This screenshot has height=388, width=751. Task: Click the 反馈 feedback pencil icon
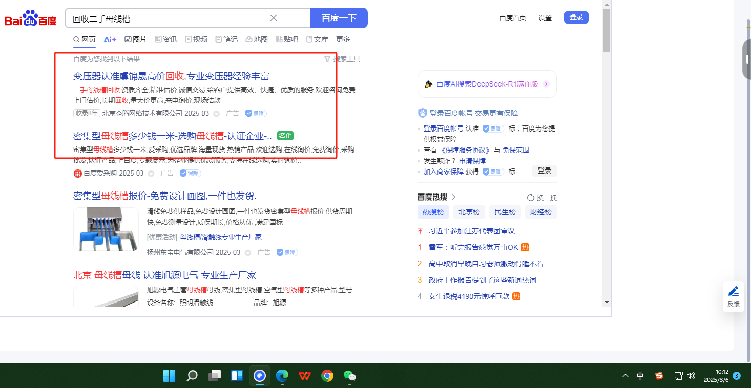click(733, 292)
